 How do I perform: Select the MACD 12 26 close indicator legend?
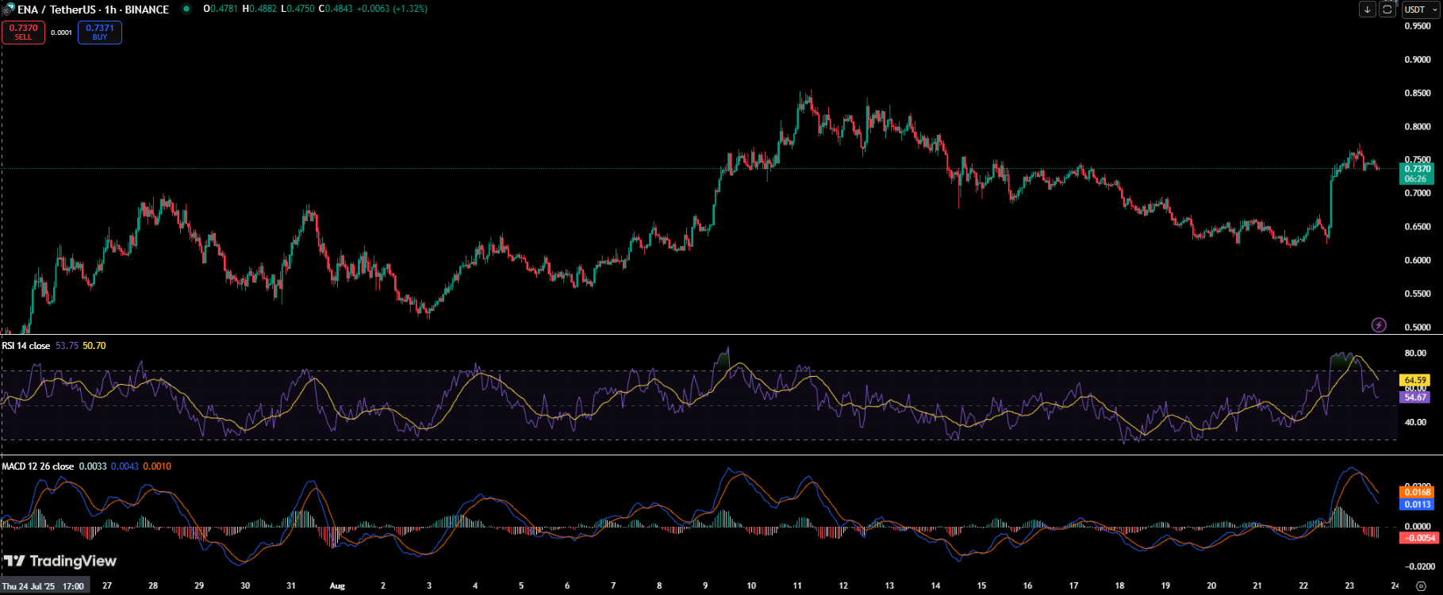pyautogui.click(x=38, y=466)
